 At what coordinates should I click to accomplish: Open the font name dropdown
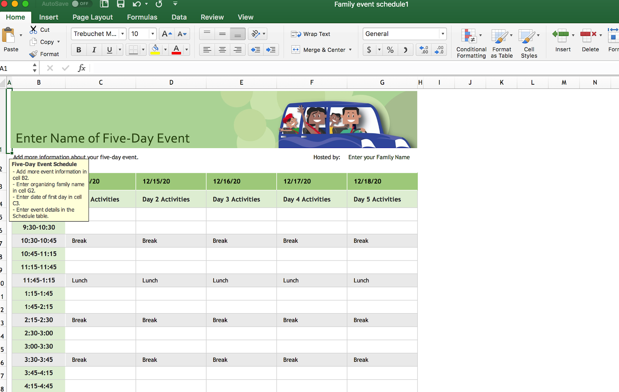[123, 34]
